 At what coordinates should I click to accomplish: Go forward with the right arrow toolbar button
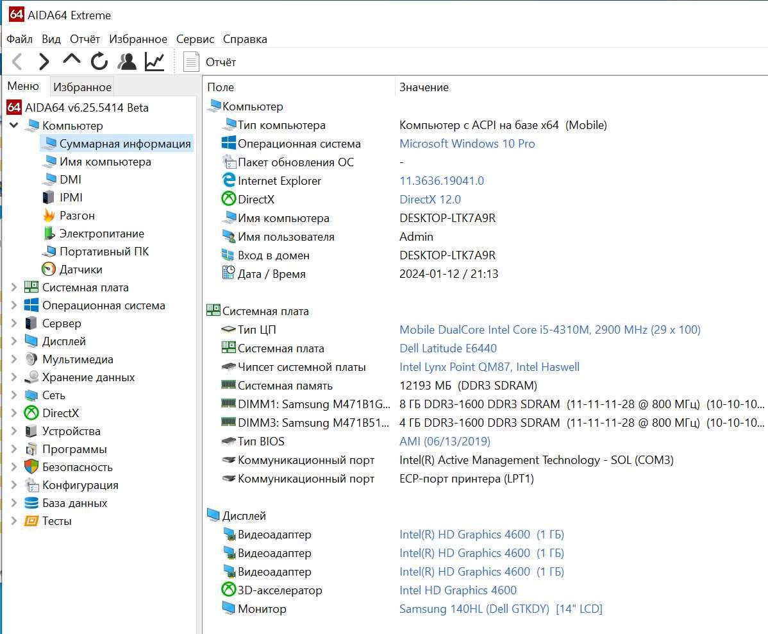coord(44,62)
